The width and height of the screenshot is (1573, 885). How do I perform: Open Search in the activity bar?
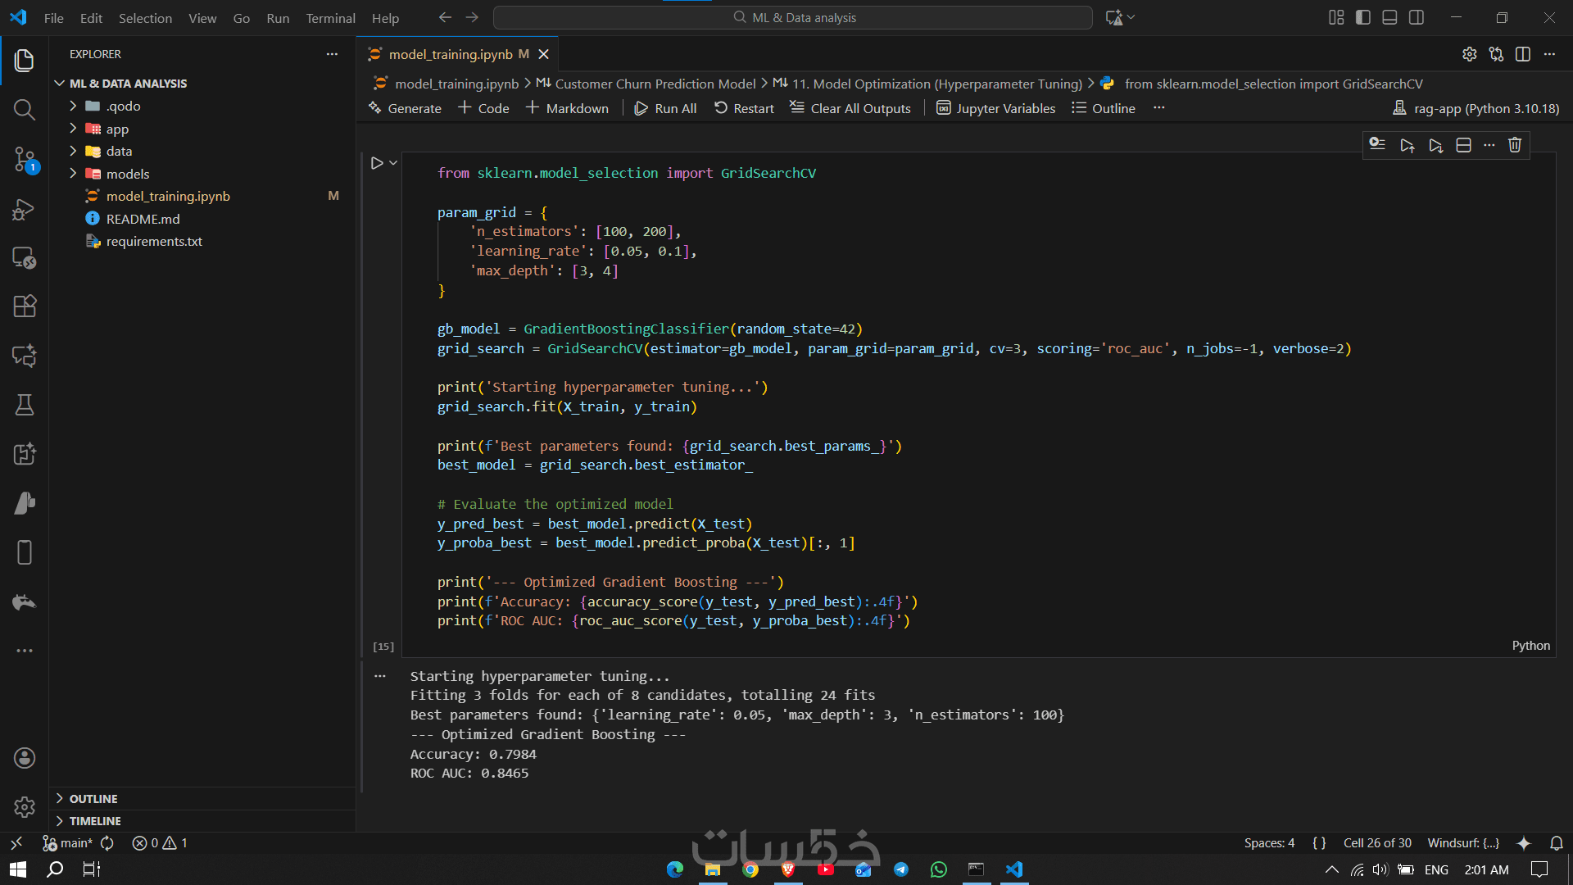[x=25, y=110]
